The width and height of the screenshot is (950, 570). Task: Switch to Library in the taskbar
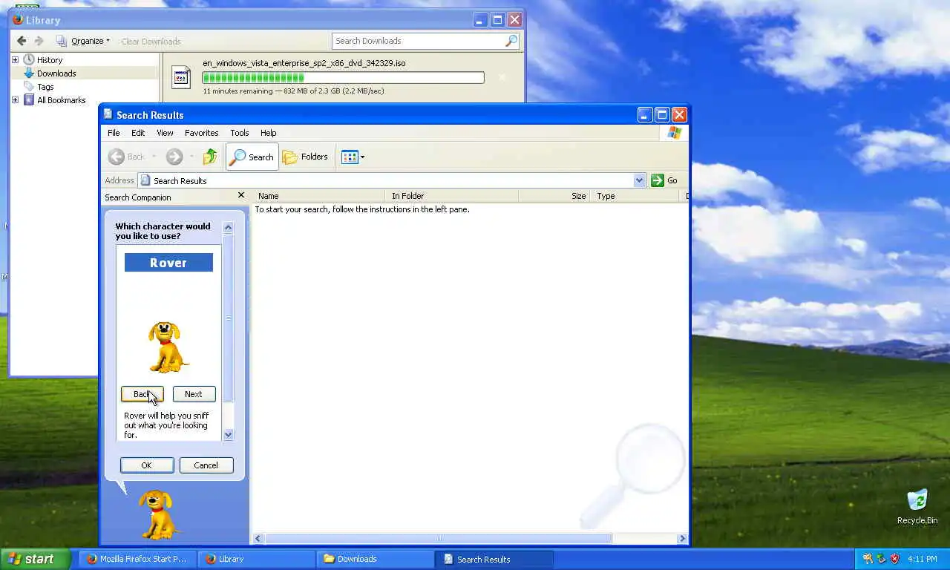[x=258, y=559]
